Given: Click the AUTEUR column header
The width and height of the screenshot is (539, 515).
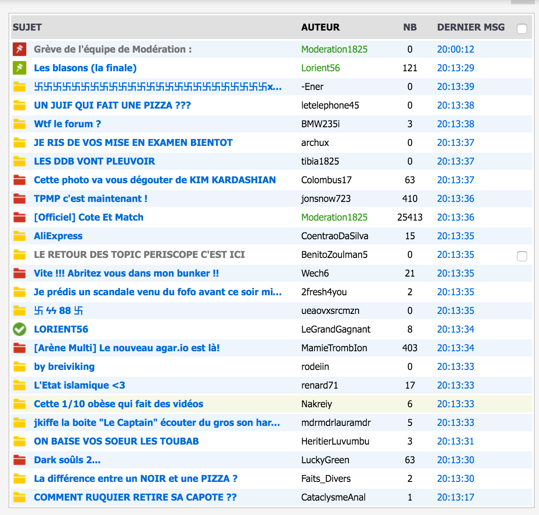Looking at the screenshot, I should (x=320, y=27).
